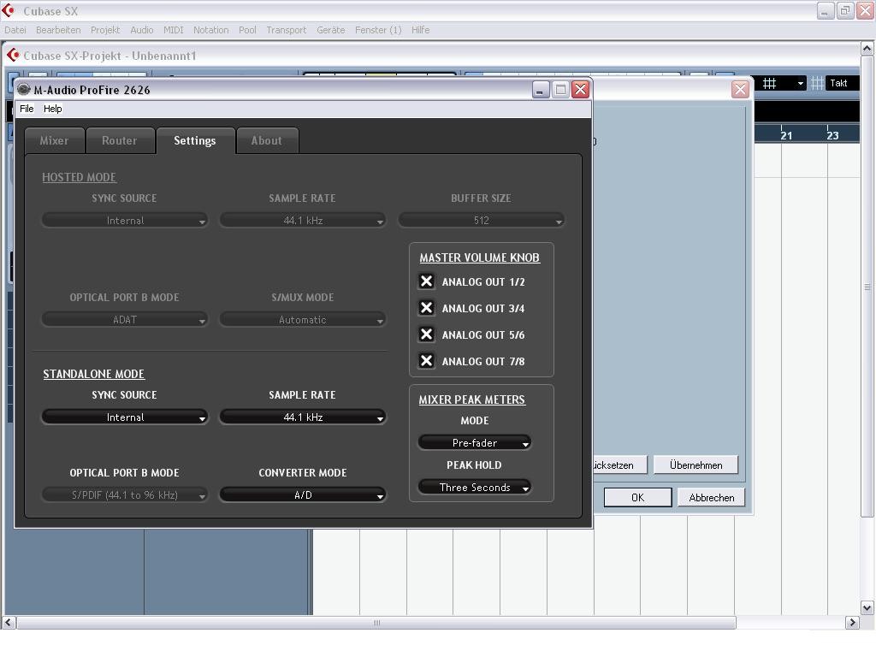The height and width of the screenshot is (657, 876).
Task: Click the horizontal scrollbar left arrow
Action: 9,622
